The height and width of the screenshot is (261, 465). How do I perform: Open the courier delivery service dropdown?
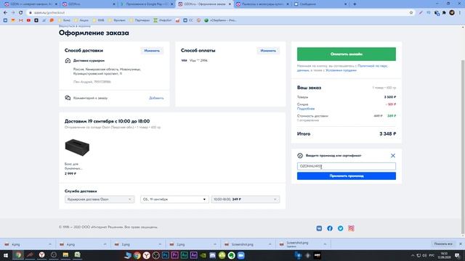click(100, 199)
